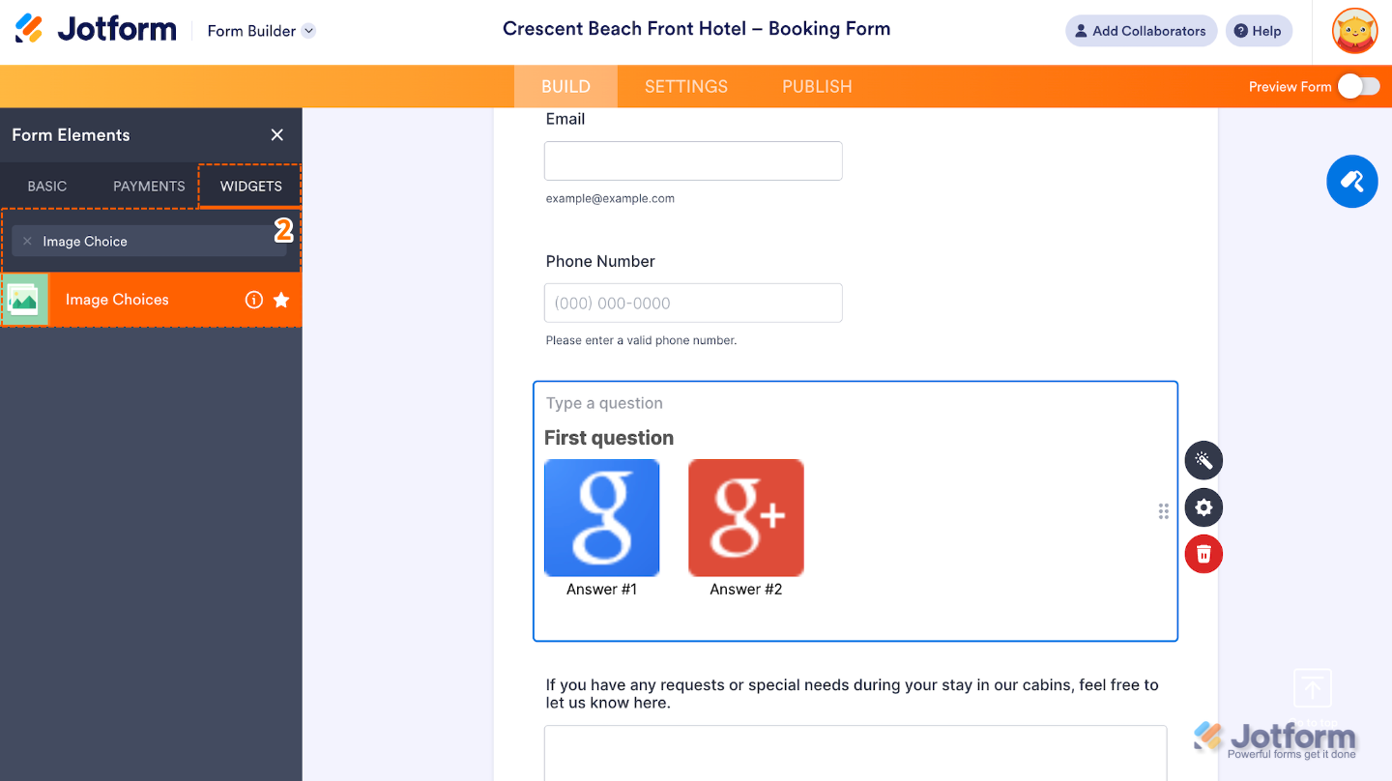Switch to the SETTINGS tab
Viewport: 1392px width, 781px height.
click(686, 86)
